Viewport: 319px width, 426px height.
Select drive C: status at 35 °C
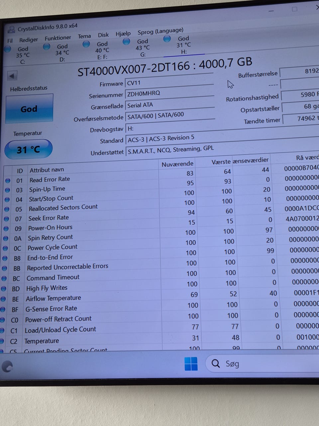tap(23, 55)
